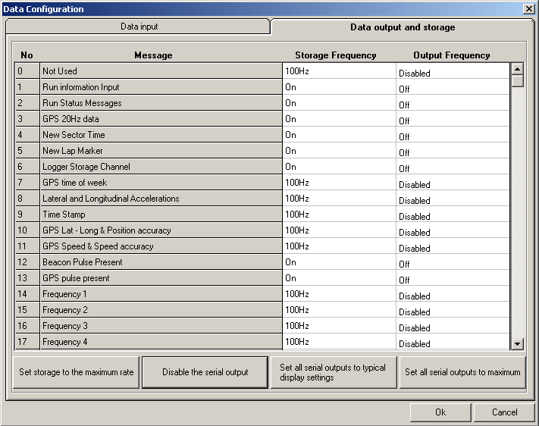Close the Data Configuration window
This screenshot has width=539, height=426.
coord(528,9)
